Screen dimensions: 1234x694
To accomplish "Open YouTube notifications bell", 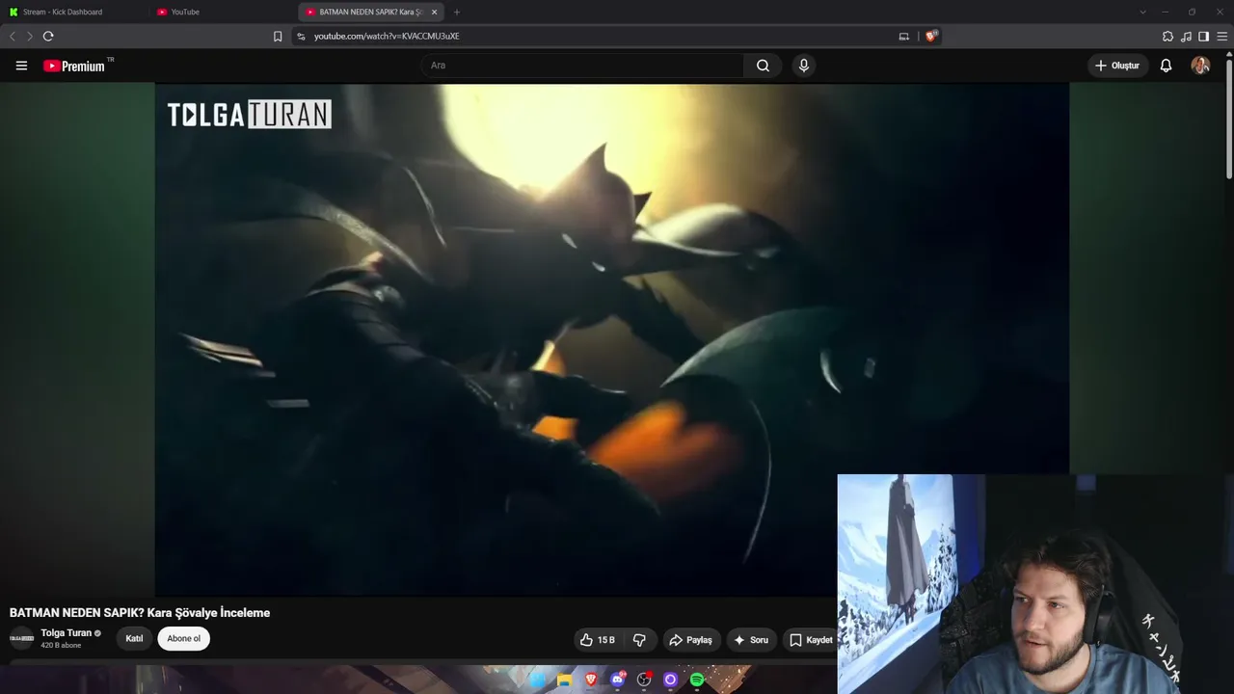I will [x=1166, y=66].
